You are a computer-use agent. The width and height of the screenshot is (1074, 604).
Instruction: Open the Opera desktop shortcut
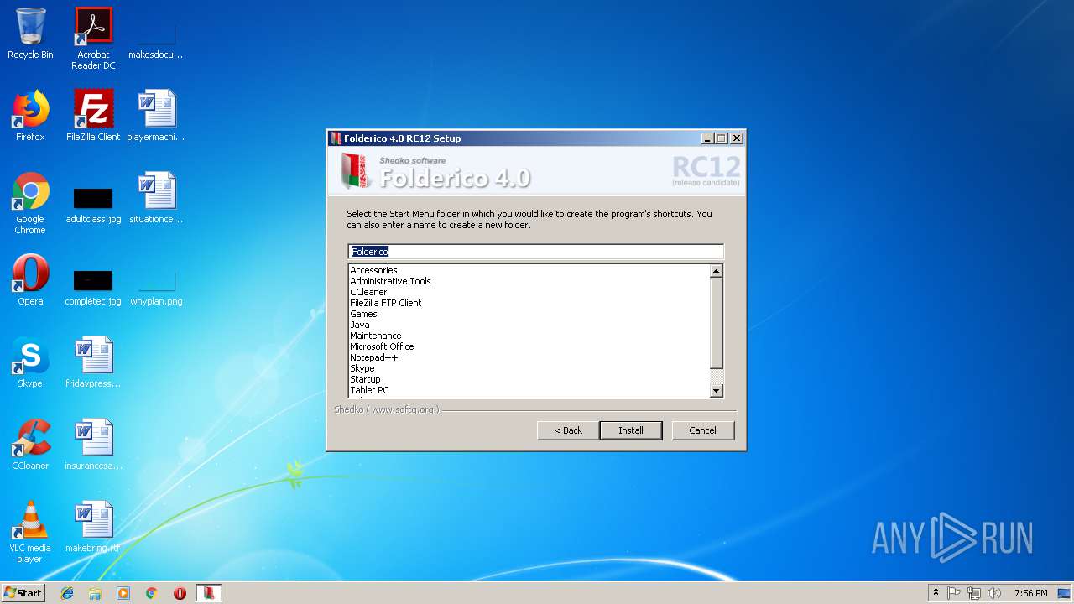[30, 280]
